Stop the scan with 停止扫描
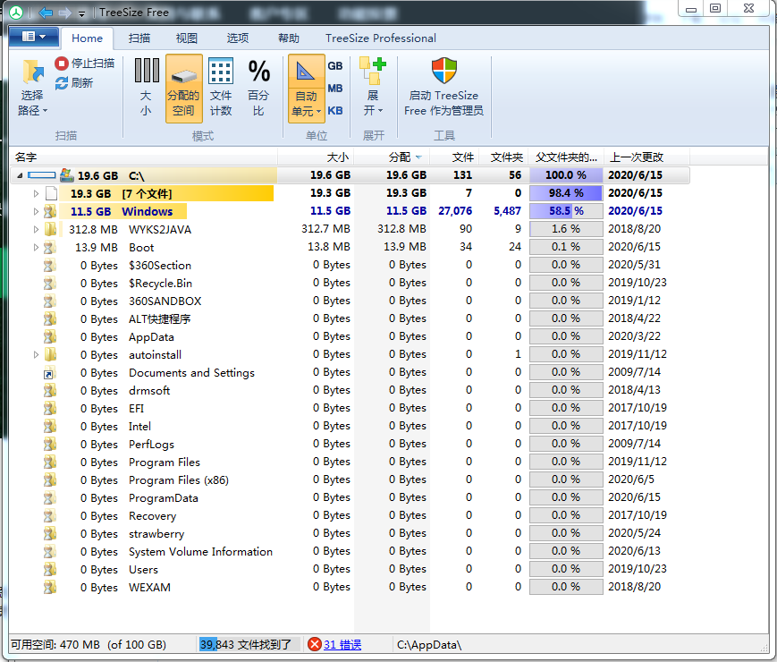This screenshot has width=777, height=662. tap(85, 63)
